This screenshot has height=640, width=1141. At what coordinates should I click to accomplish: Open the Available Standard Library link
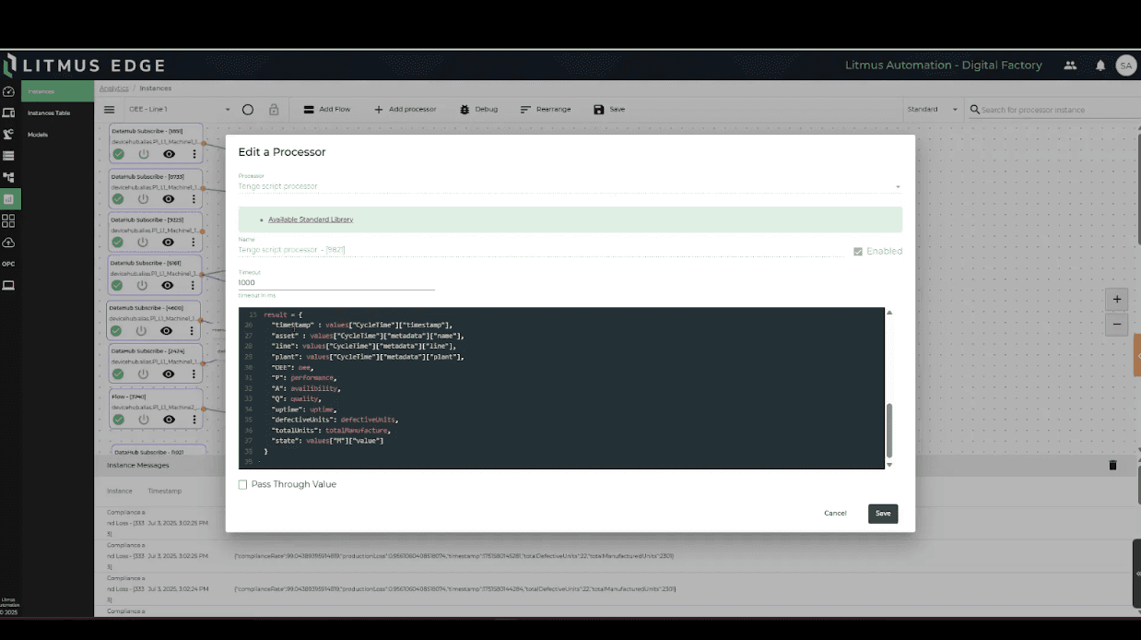311,219
